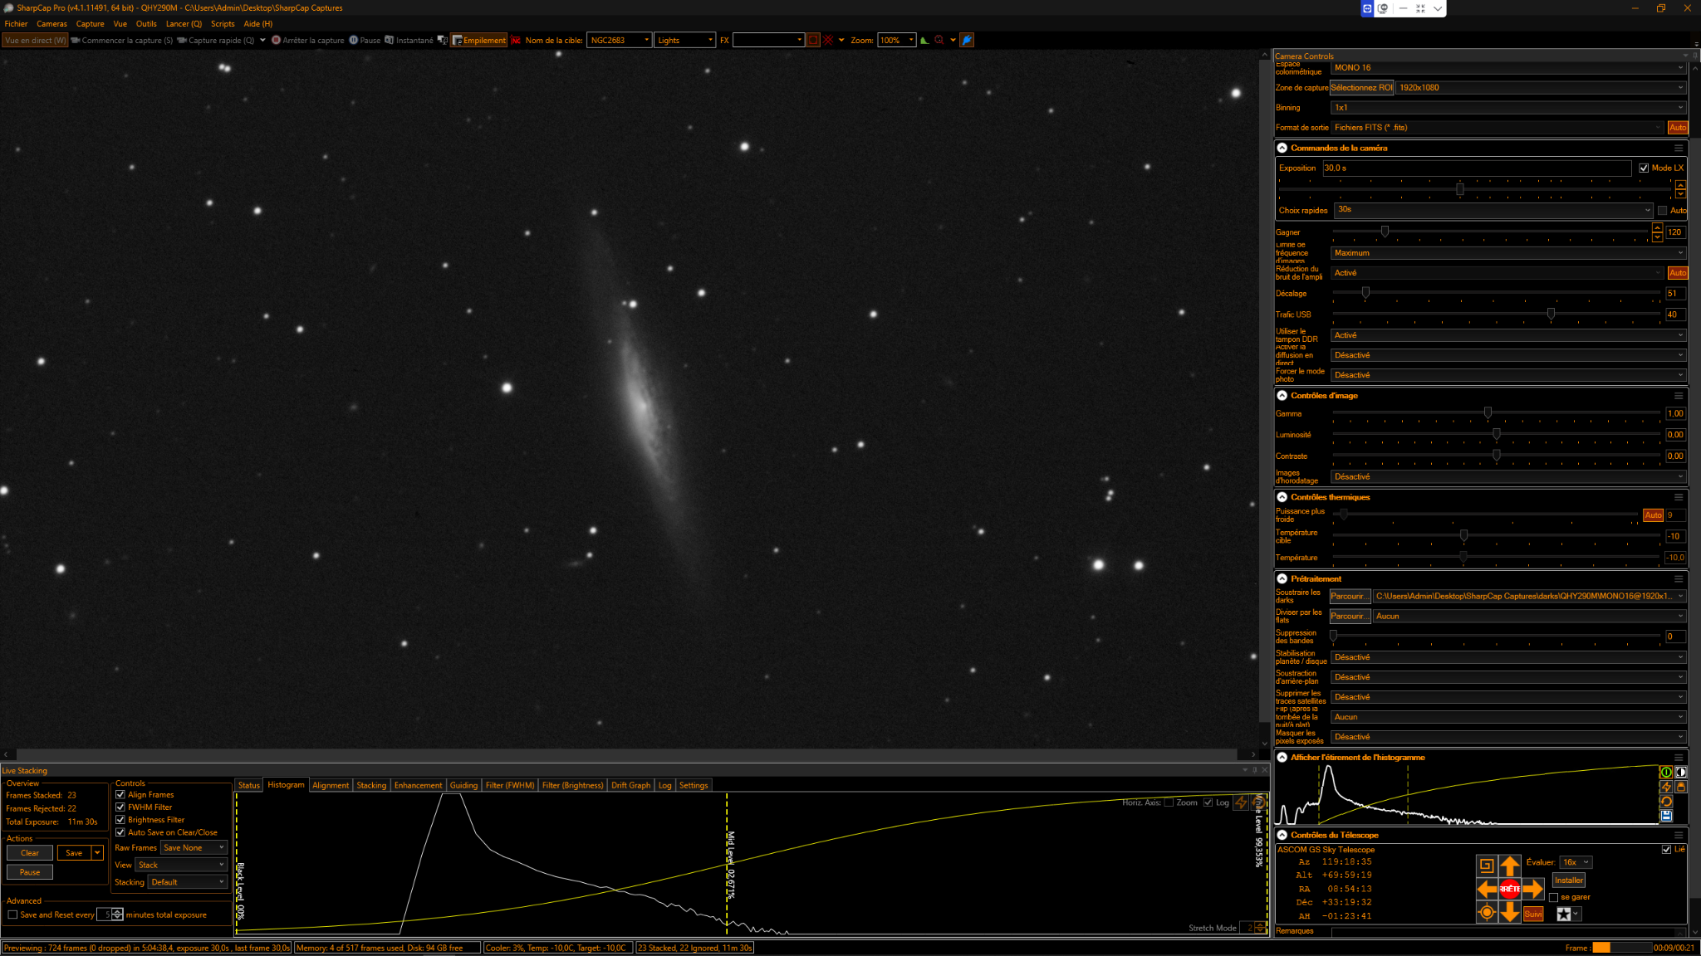The image size is (1701, 956).
Task: Collapse the Prétraitement section
Action: click(x=1282, y=579)
